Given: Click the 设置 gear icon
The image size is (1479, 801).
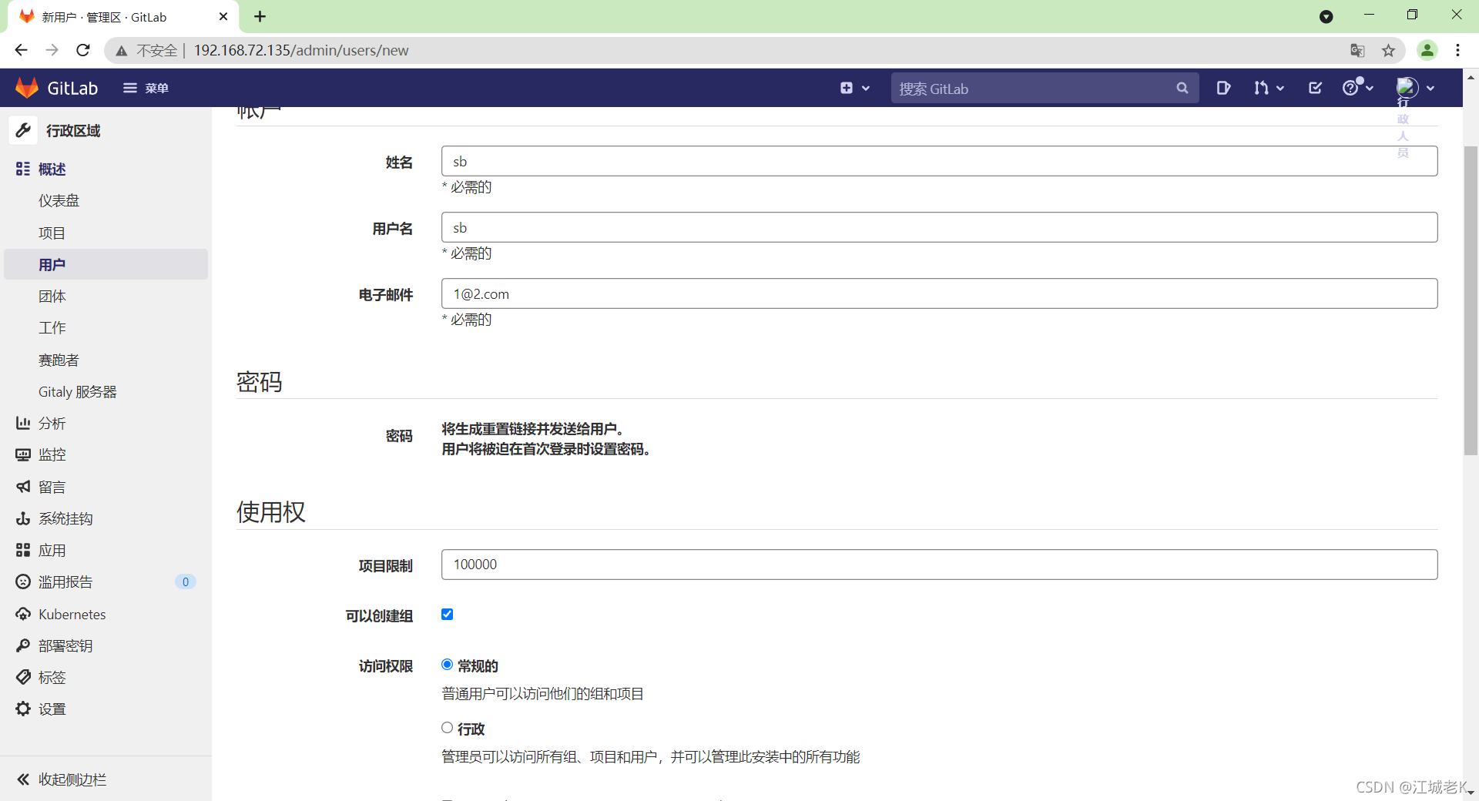Looking at the screenshot, I should click(x=23, y=709).
